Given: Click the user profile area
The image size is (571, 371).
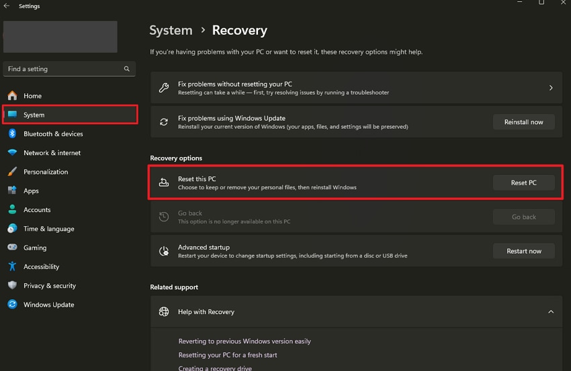Looking at the screenshot, I should 60,37.
